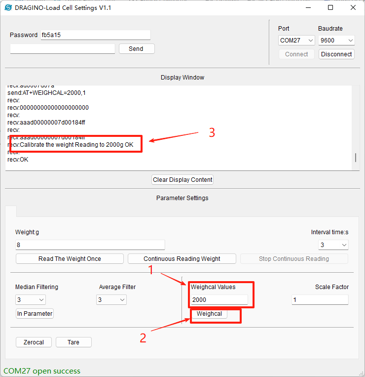
Task: Click the Dragino app logo icon
Action: pyautogui.click(x=8, y=8)
